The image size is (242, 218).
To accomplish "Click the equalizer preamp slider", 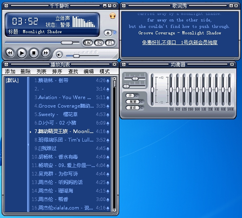I will (x=152, y=90).
